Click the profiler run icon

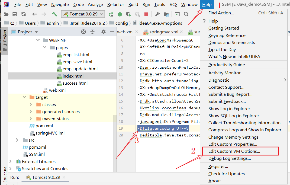[137, 14]
